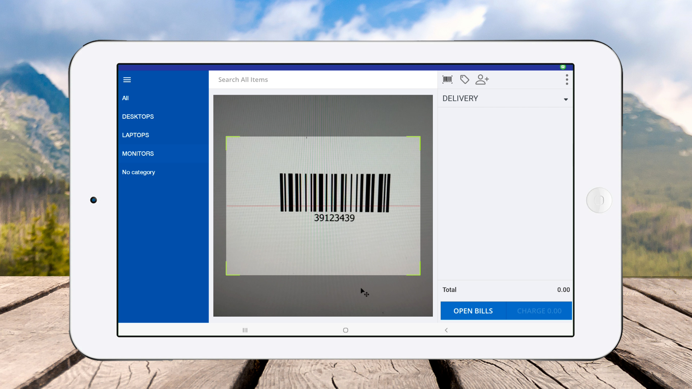Select the All category
The height and width of the screenshot is (389, 692).
(x=125, y=98)
